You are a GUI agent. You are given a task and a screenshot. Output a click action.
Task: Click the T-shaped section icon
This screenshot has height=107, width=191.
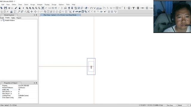[x=134, y=8]
